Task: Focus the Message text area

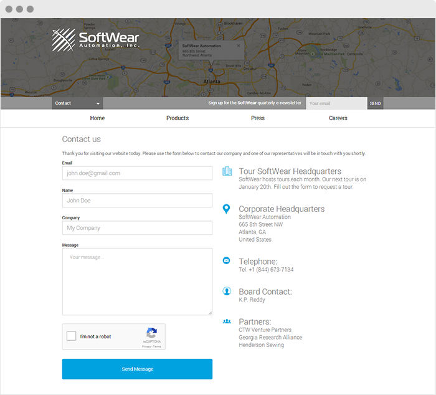Action: [138, 282]
